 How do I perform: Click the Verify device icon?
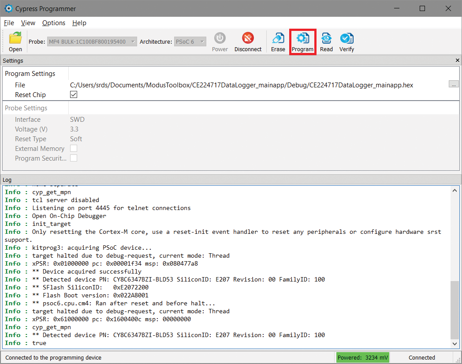point(346,39)
